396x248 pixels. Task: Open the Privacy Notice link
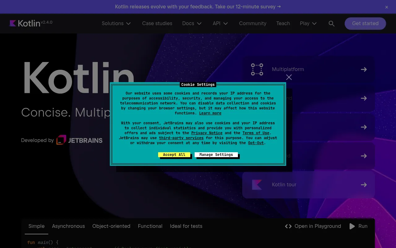point(207,133)
